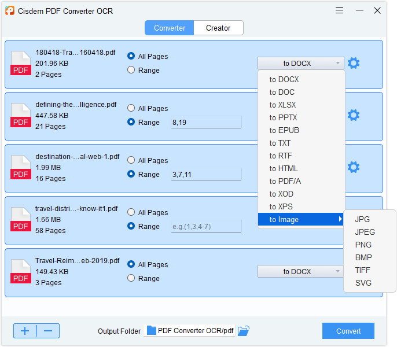The image size is (397, 347).
Task: Choose to HTML from format list
Action: 302,168
